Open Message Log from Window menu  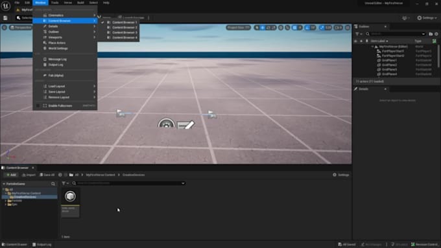pos(65,60)
